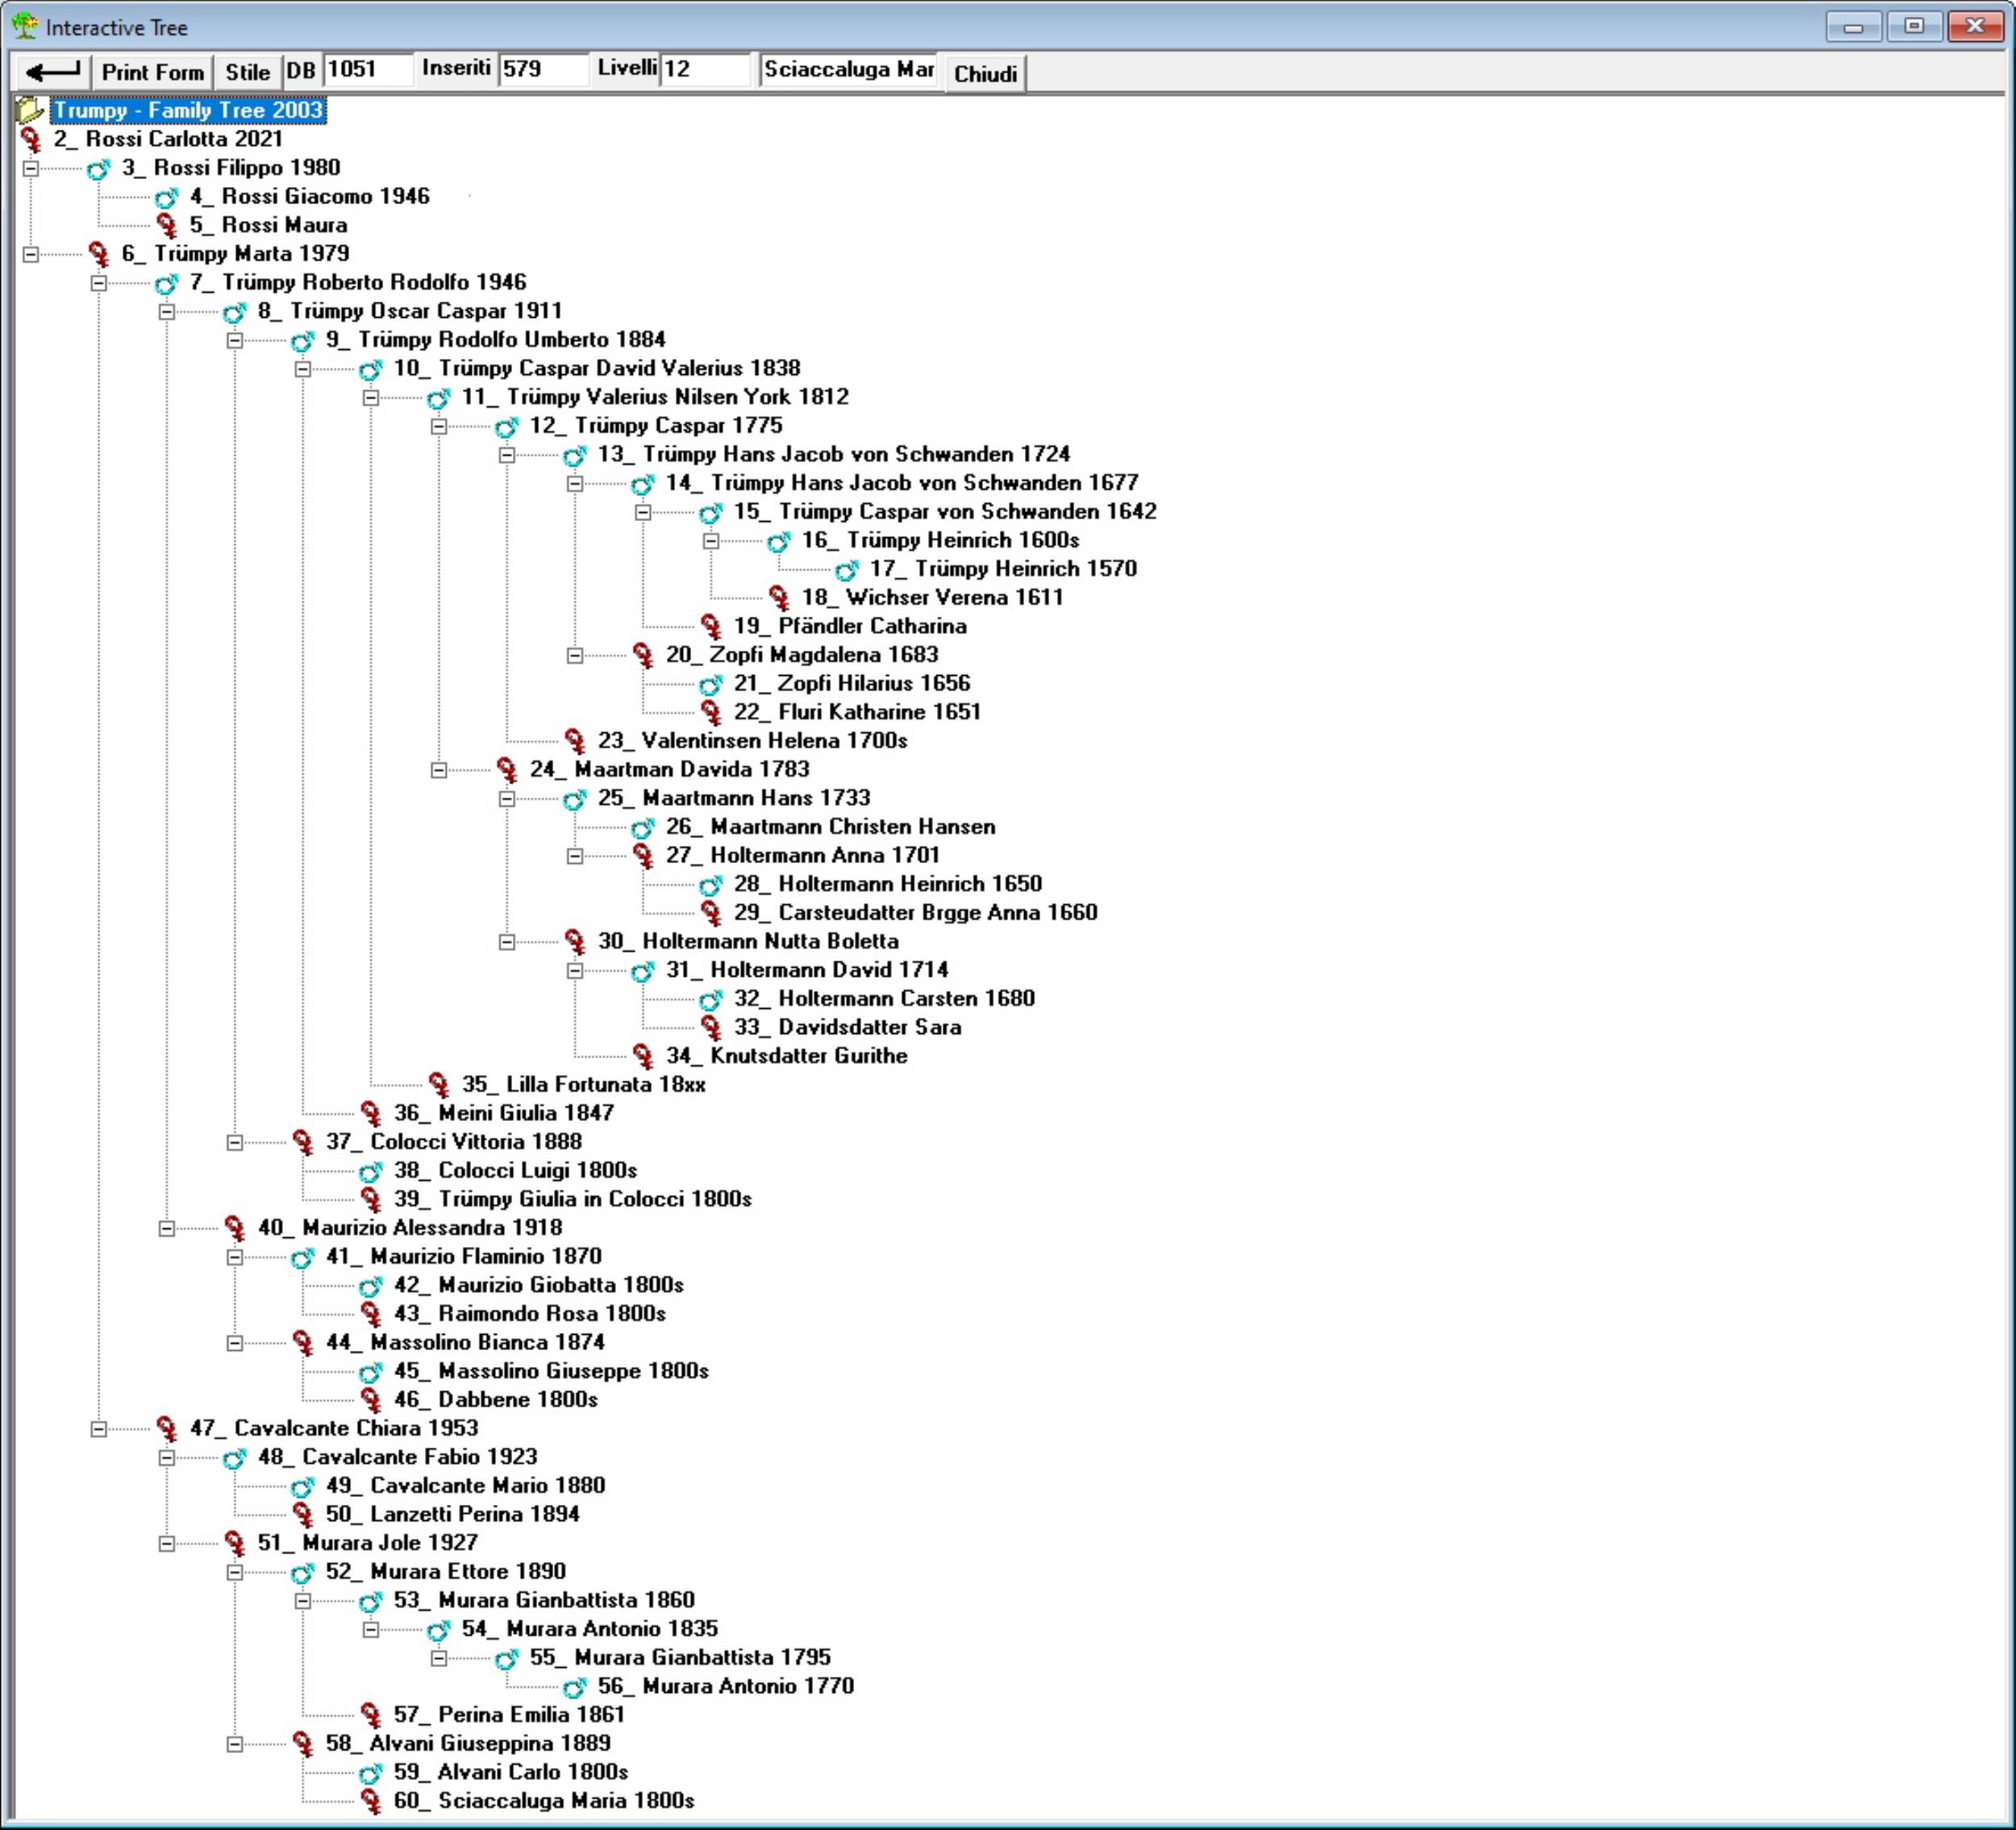Collapse the Trümpy Marta 1979 branch
Screen dimensions: 2016x1830
tap(31, 254)
